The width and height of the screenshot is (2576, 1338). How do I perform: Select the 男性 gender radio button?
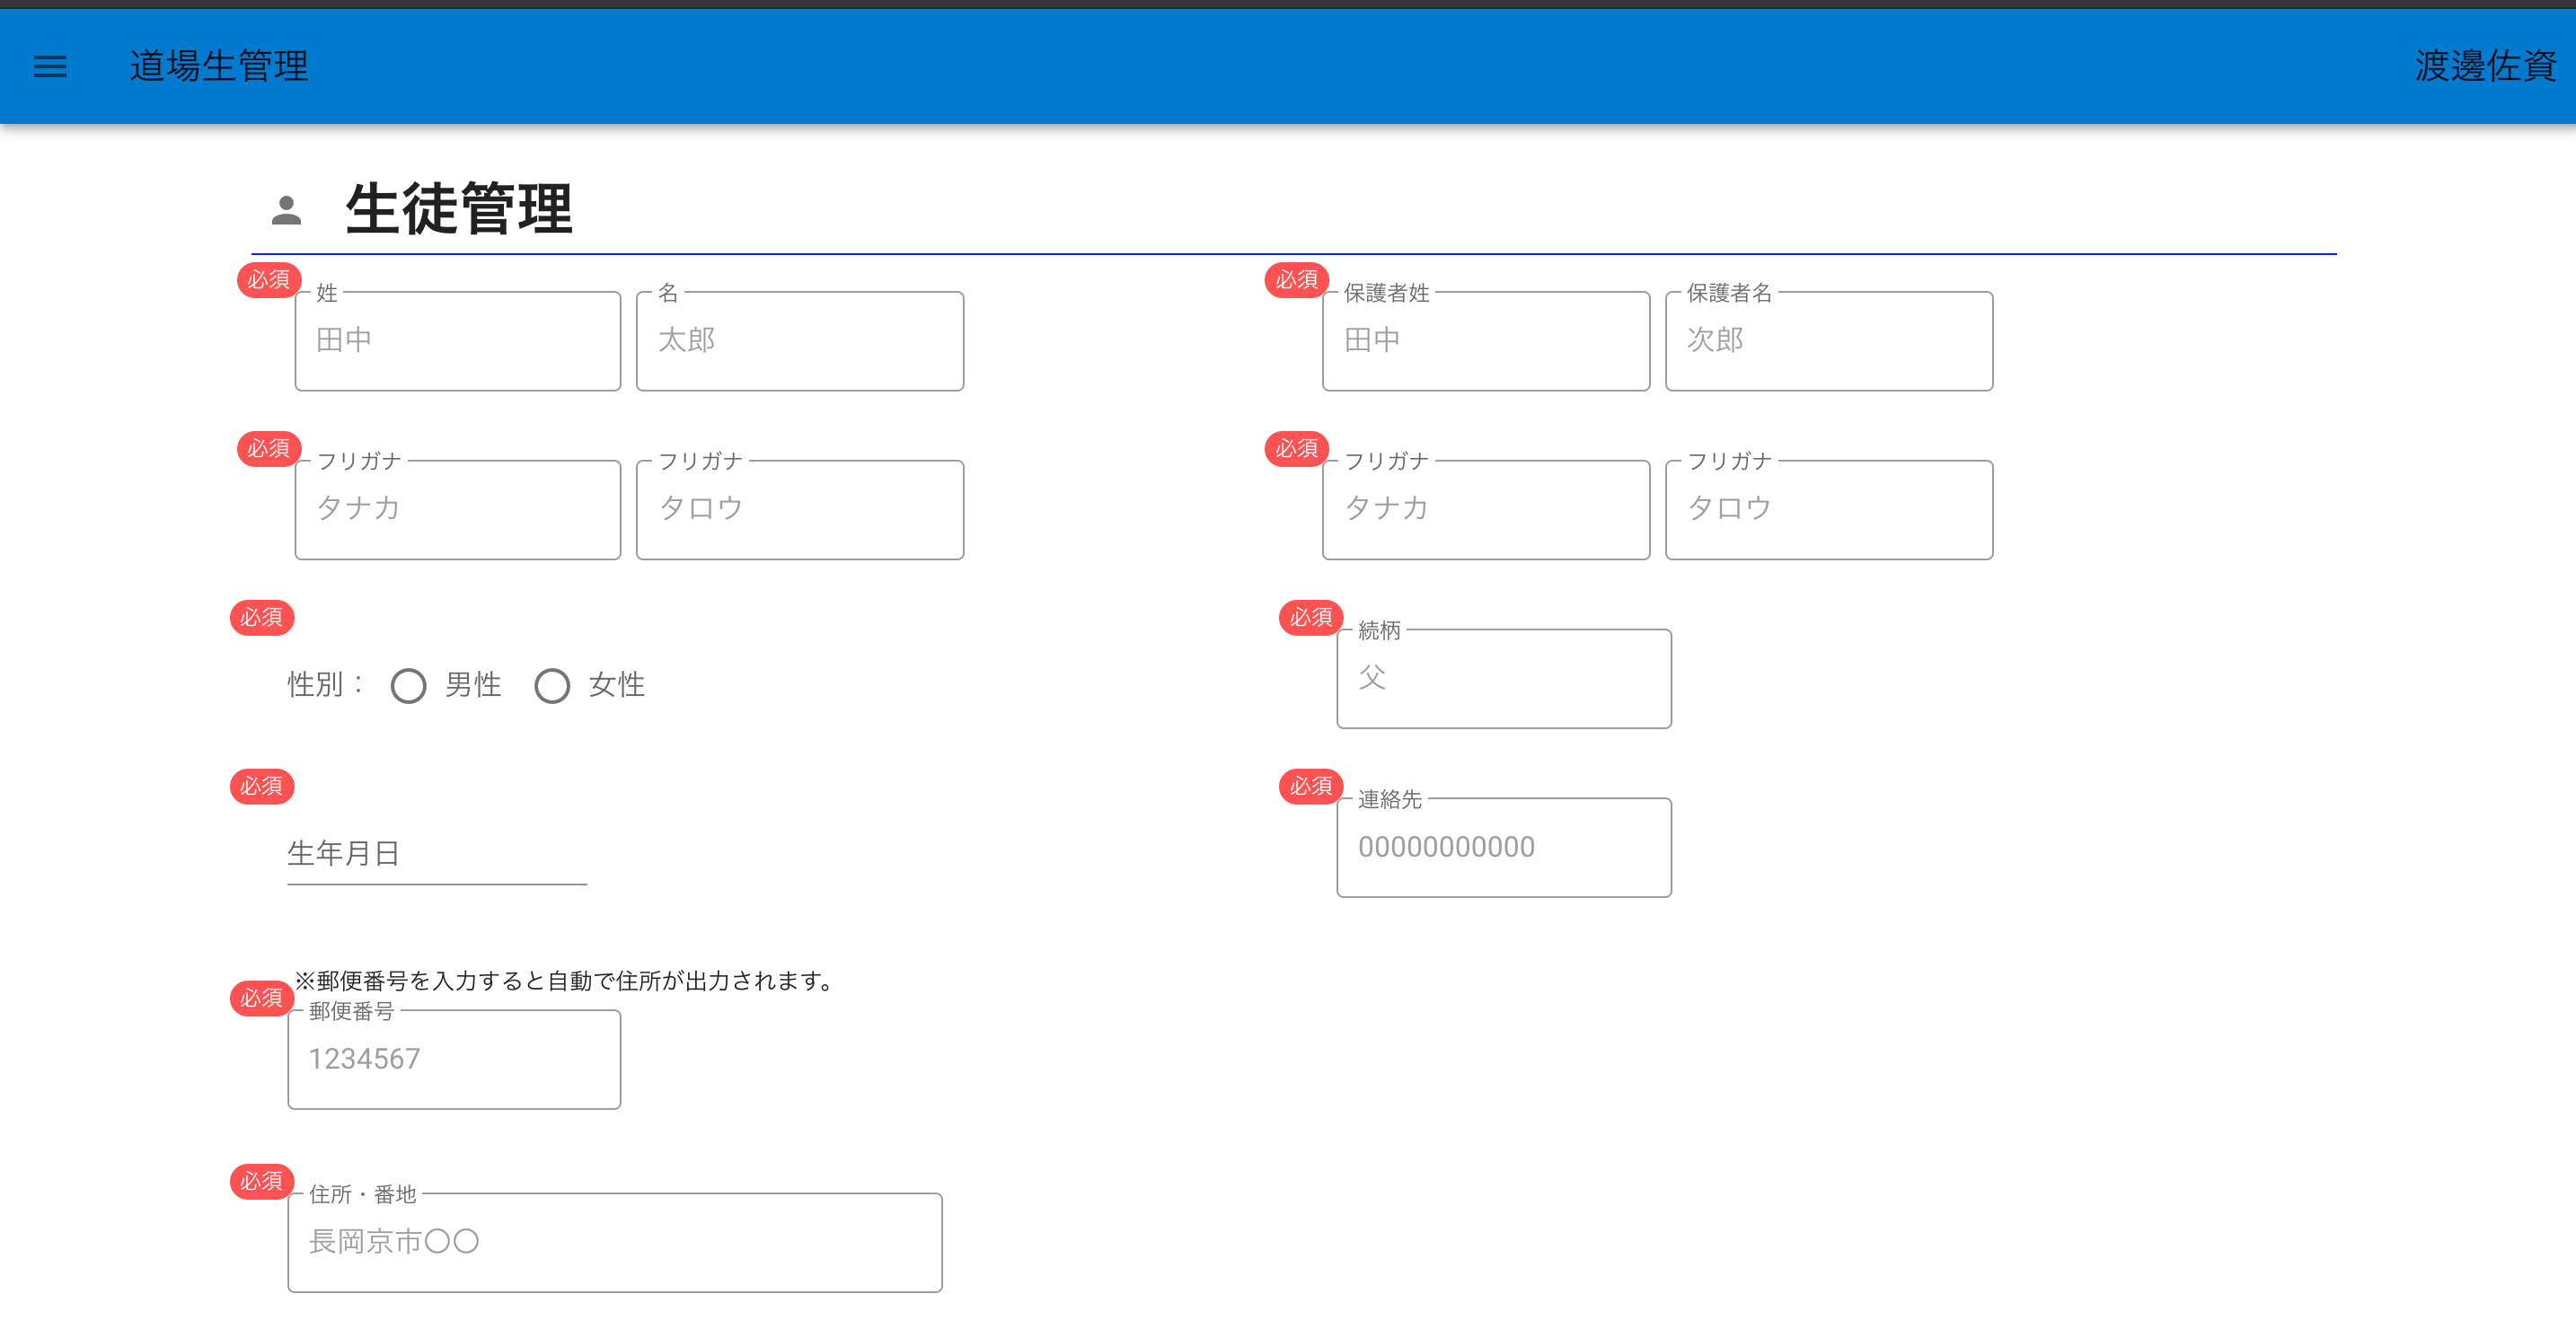tap(408, 686)
